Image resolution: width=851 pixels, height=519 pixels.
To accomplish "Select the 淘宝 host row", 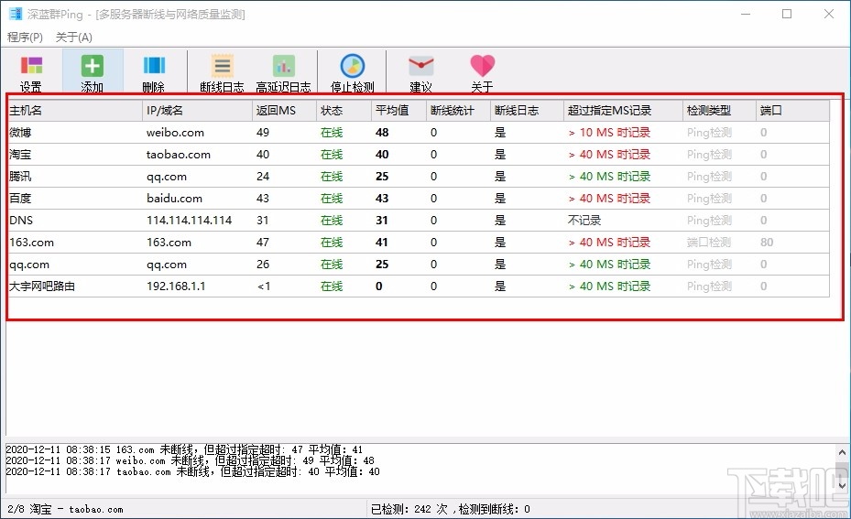I will 419,155.
